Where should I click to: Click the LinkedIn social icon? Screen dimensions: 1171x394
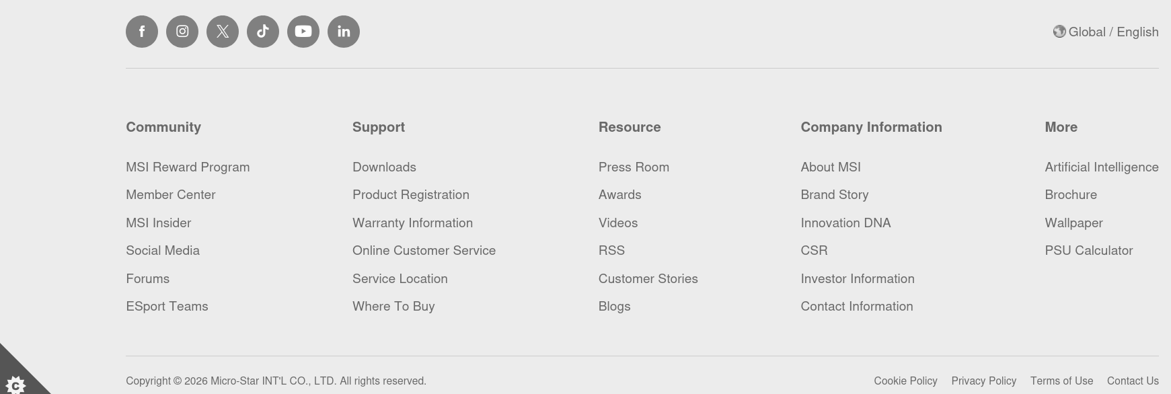[x=344, y=32]
